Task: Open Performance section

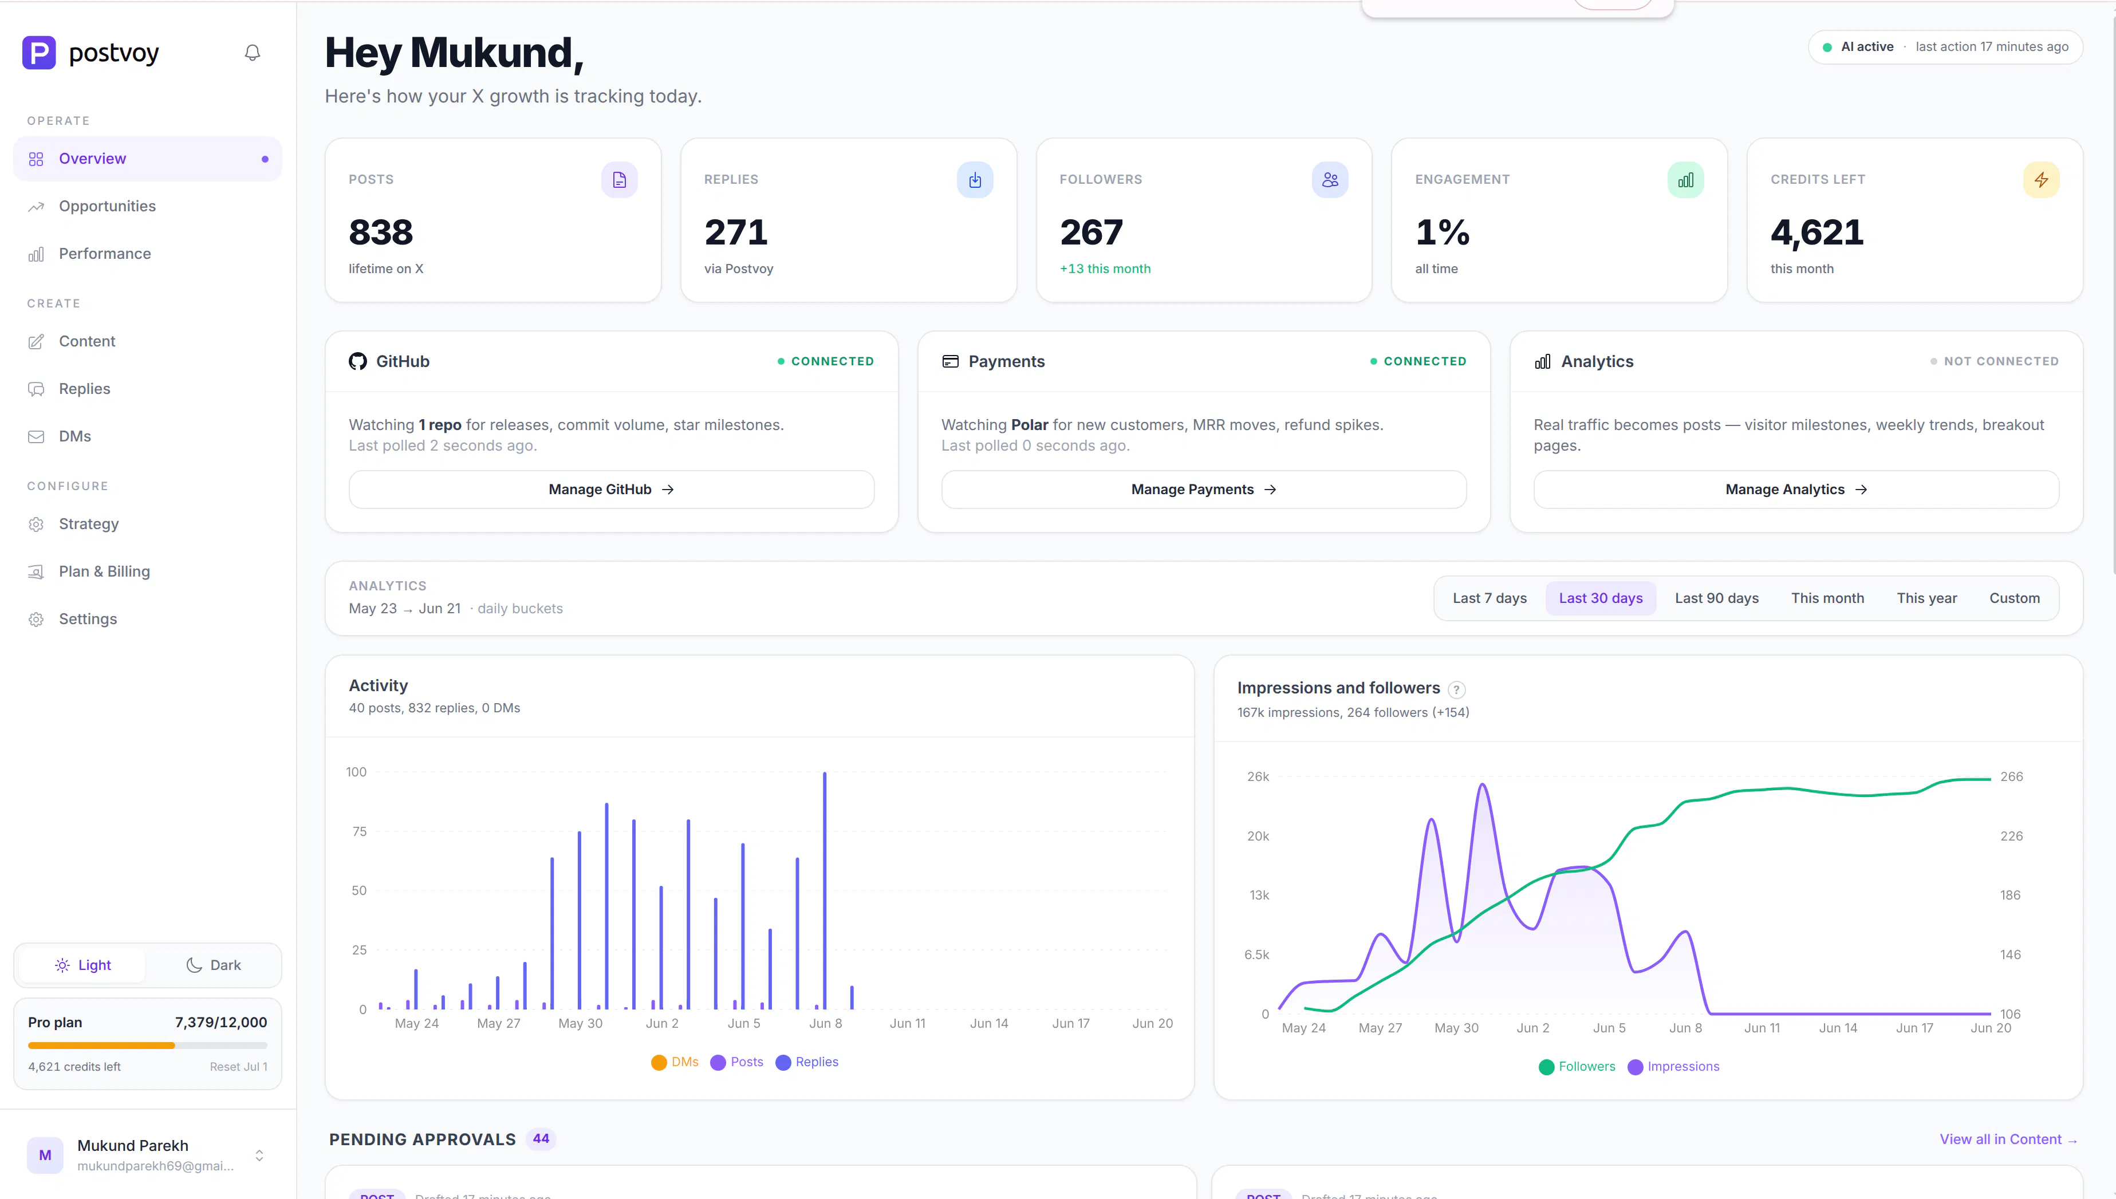Action: pyautogui.click(x=147, y=254)
